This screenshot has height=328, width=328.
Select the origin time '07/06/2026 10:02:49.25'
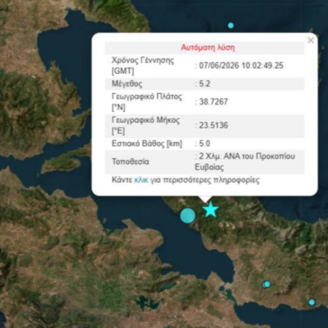(241, 66)
